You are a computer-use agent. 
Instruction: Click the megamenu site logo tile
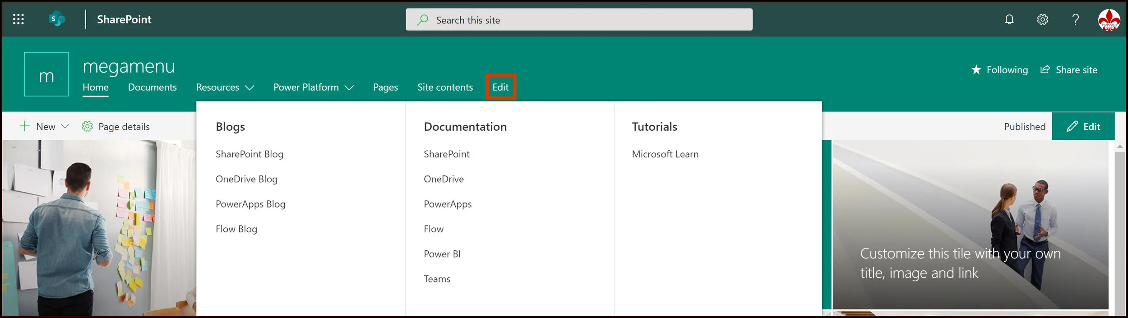click(46, 74)
